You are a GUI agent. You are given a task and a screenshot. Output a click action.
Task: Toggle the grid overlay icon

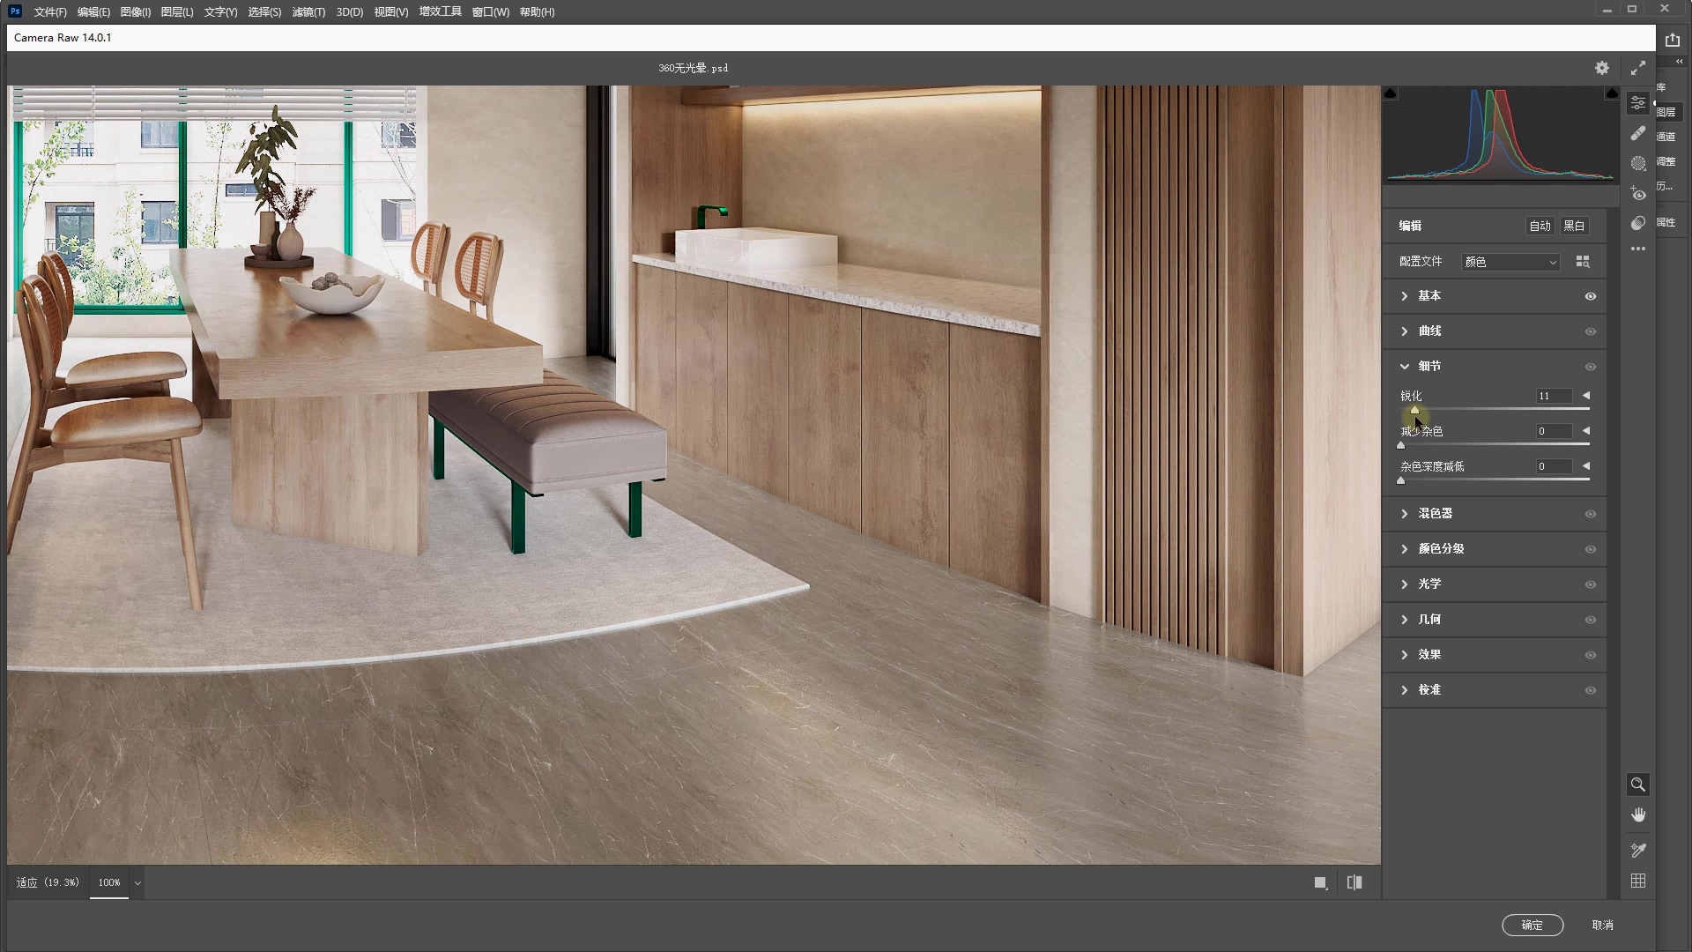(x=1637, y=881)
